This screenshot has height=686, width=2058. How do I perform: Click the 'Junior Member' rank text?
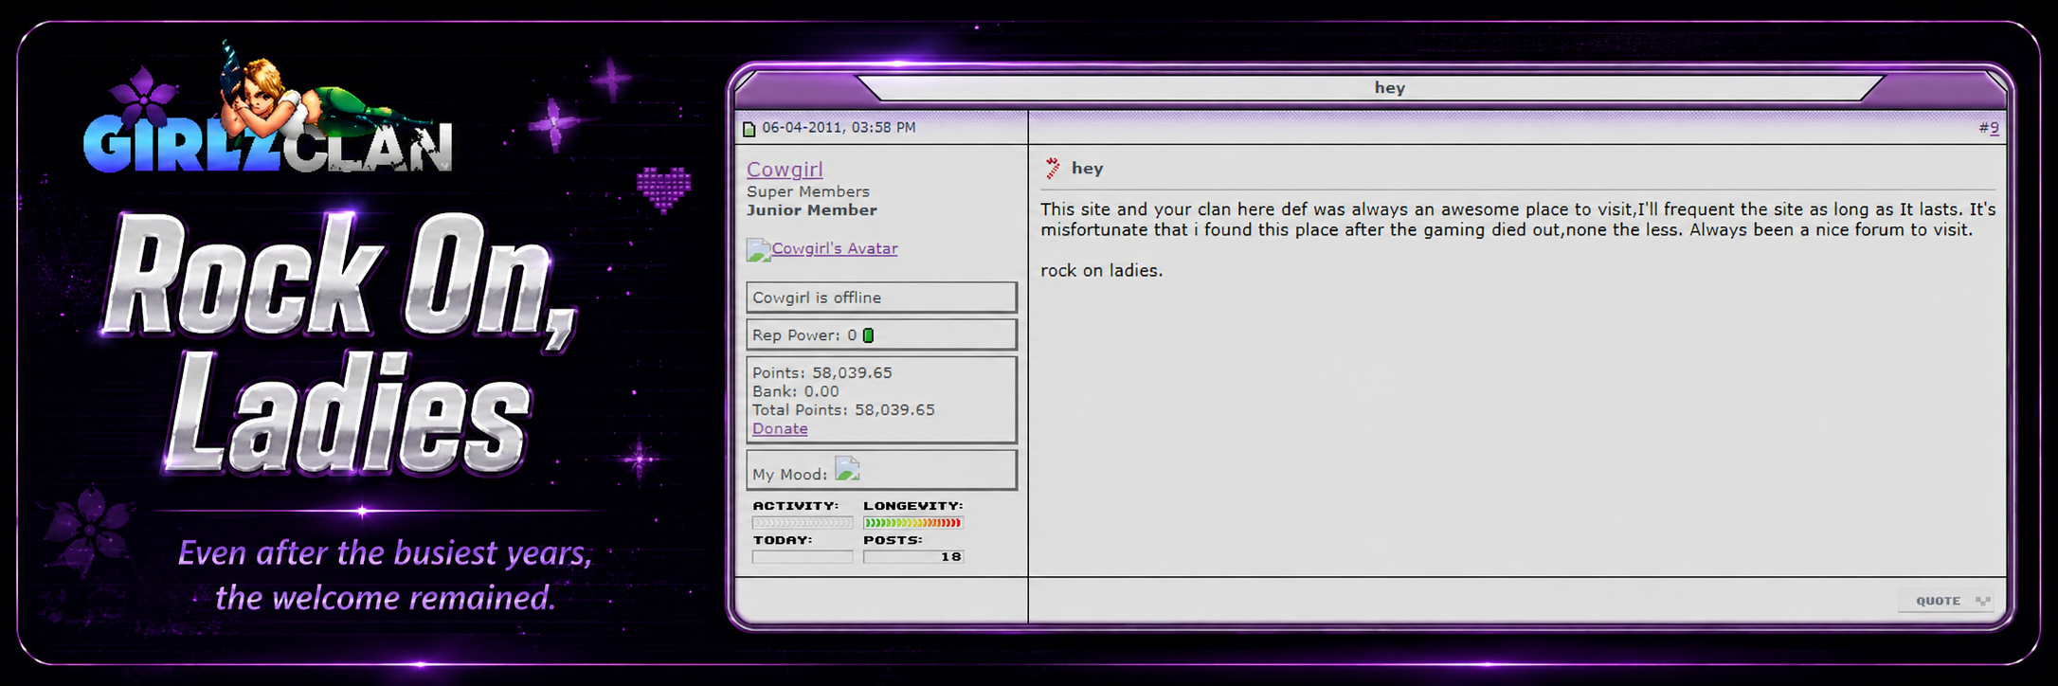click(x=812, y=210)
